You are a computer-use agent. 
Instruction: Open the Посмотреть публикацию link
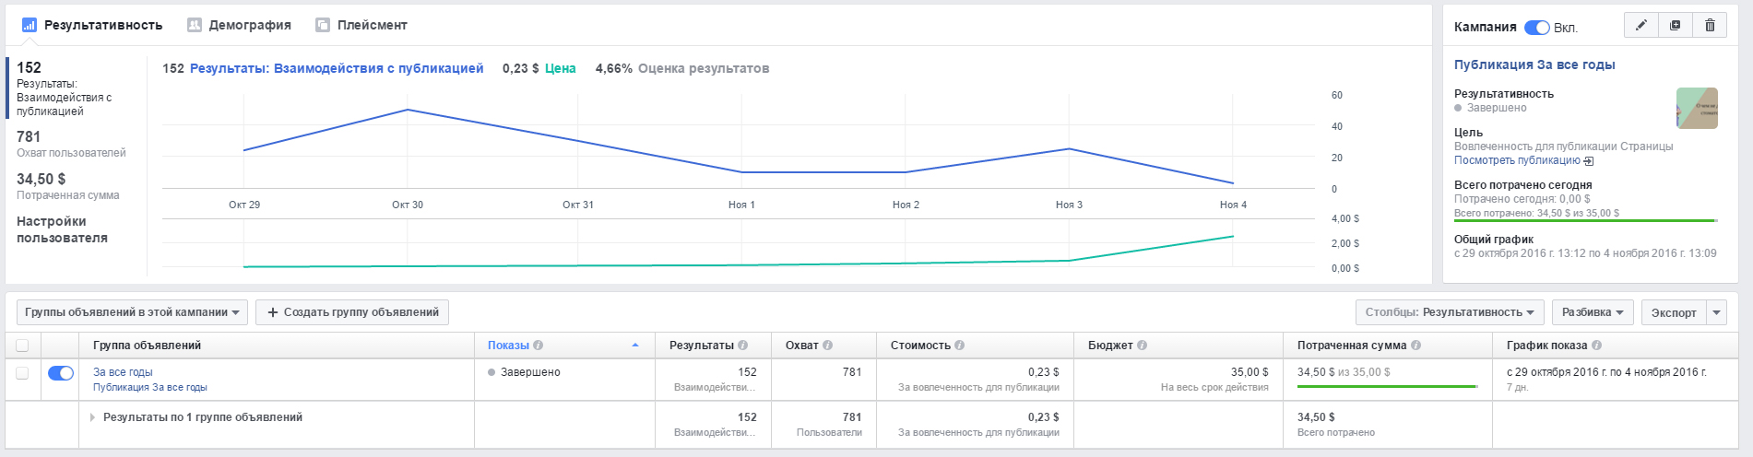pos(1517,160)
